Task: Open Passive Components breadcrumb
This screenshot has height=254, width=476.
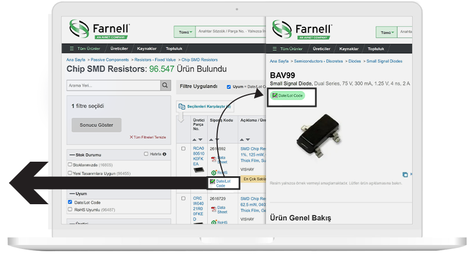Action: tap(110, 60)
